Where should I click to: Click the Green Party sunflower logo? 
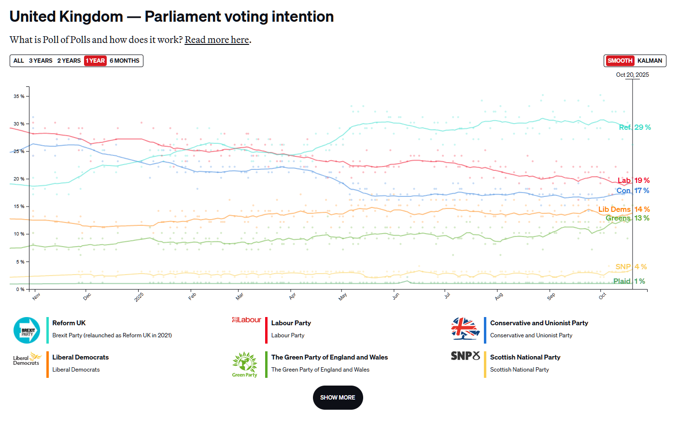pos(245,364)
